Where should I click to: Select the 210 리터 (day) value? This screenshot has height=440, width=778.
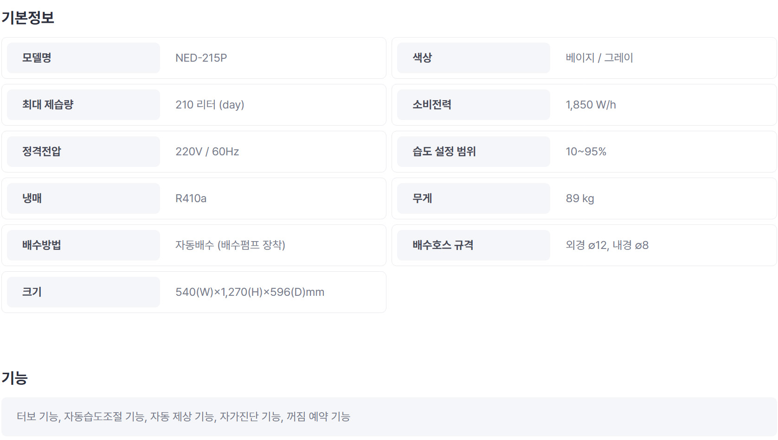pos(210,105)
